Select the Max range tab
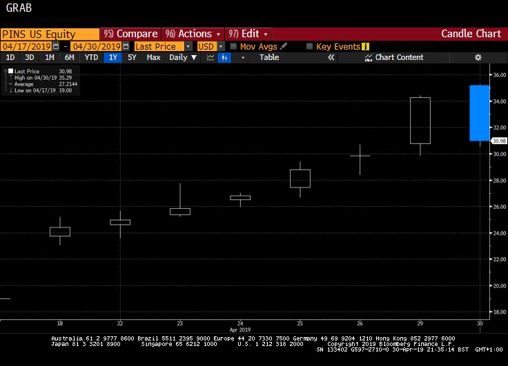Viewport: 508px width, 366px height. click(153, 58)
